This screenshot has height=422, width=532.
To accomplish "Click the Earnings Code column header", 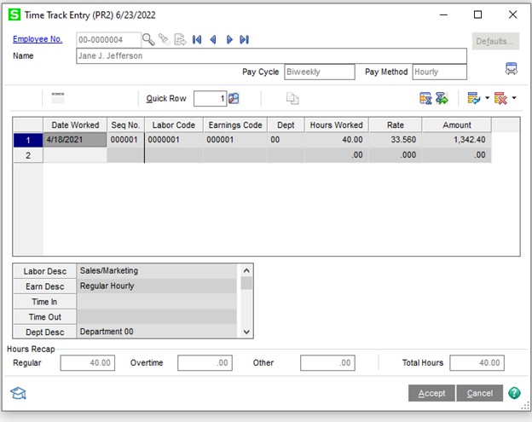I will [x=235, y=125].
